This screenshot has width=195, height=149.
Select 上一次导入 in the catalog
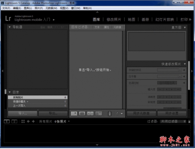38,106
